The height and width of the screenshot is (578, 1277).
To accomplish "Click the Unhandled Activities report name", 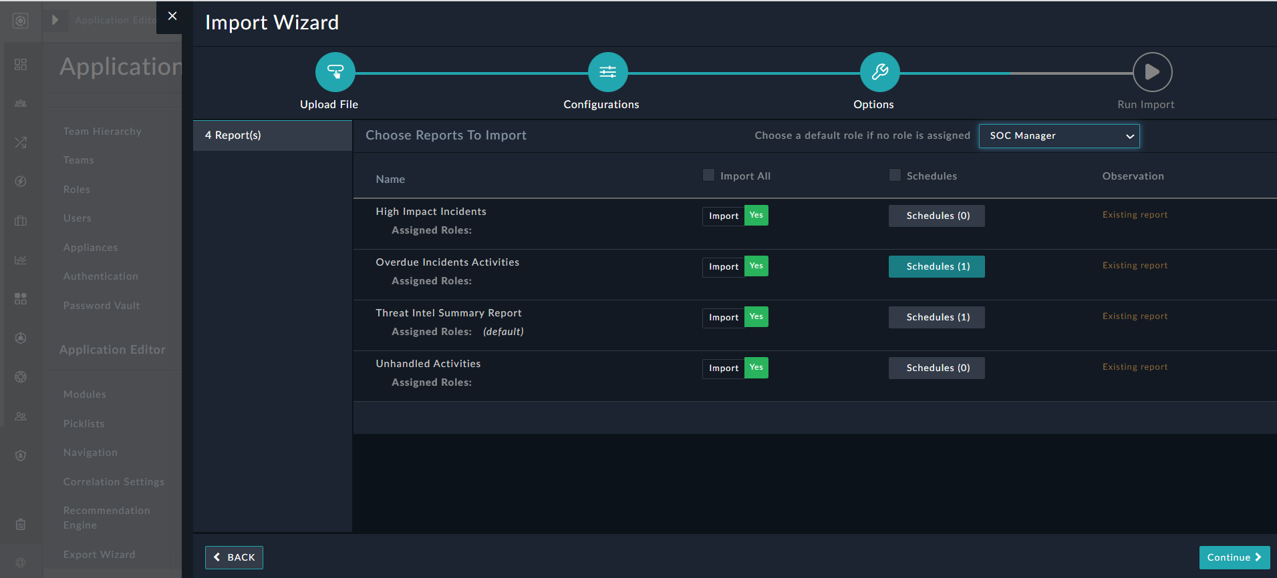I will (428, 364).
